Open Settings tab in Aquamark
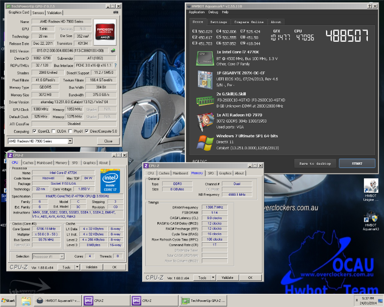Screen dimensions: 384x307 point(218,22)
